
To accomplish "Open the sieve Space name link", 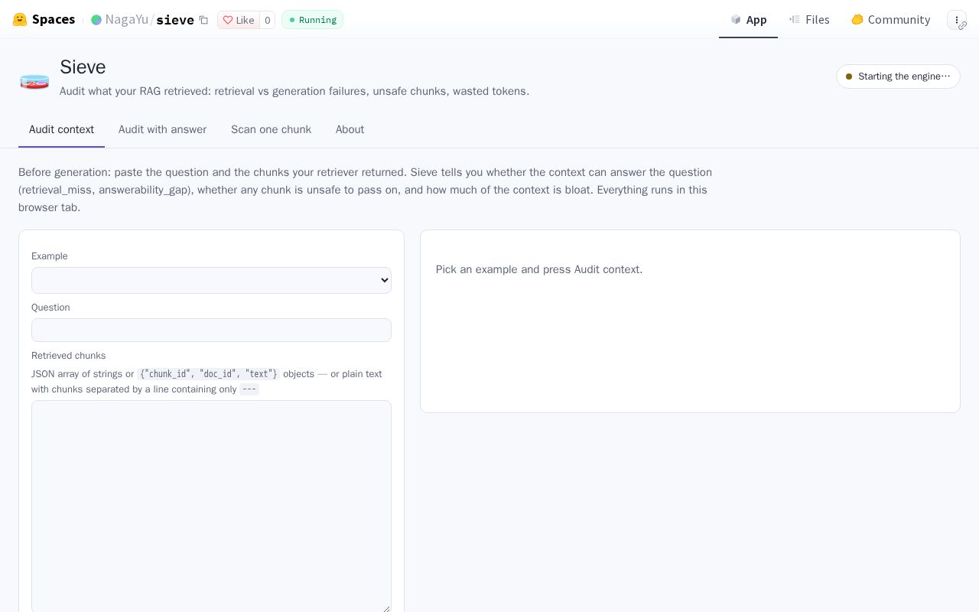I will click(175, 20).
